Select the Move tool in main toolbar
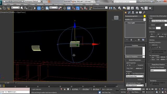This screenshot has width=167, height=94. [39, 8]
